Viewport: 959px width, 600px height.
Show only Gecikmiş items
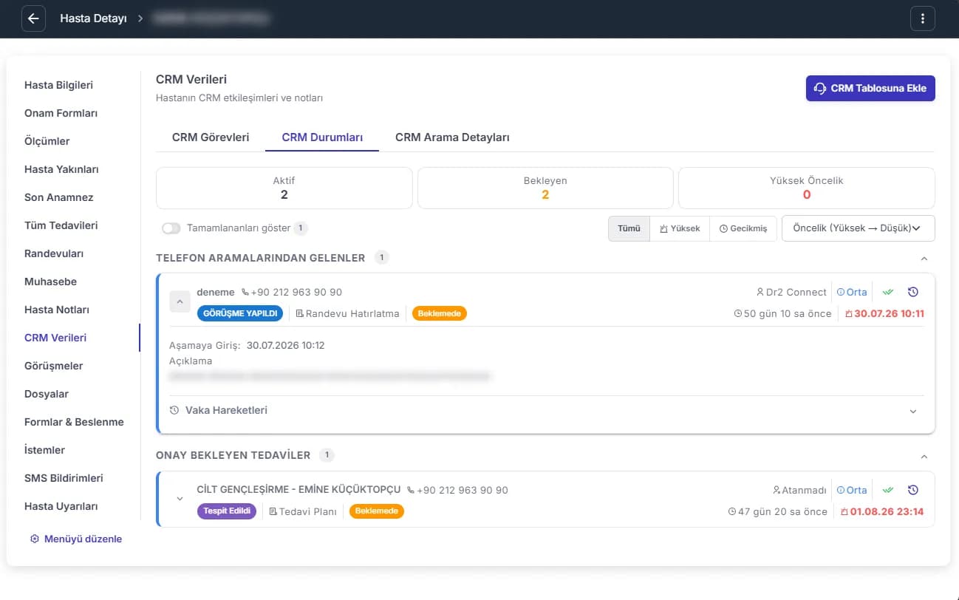pos(743,228)
